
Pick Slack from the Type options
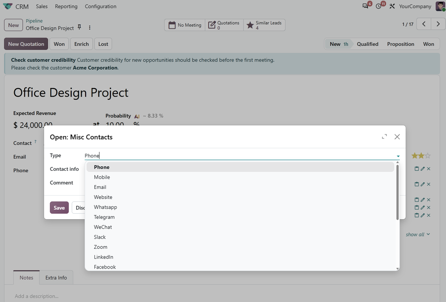tap(240, 237)
